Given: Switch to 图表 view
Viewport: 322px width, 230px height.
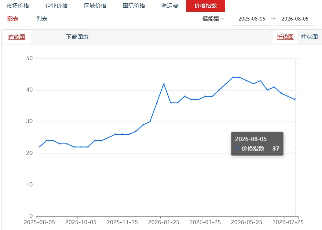Looking at the screenshot, I should click(13, 19).
